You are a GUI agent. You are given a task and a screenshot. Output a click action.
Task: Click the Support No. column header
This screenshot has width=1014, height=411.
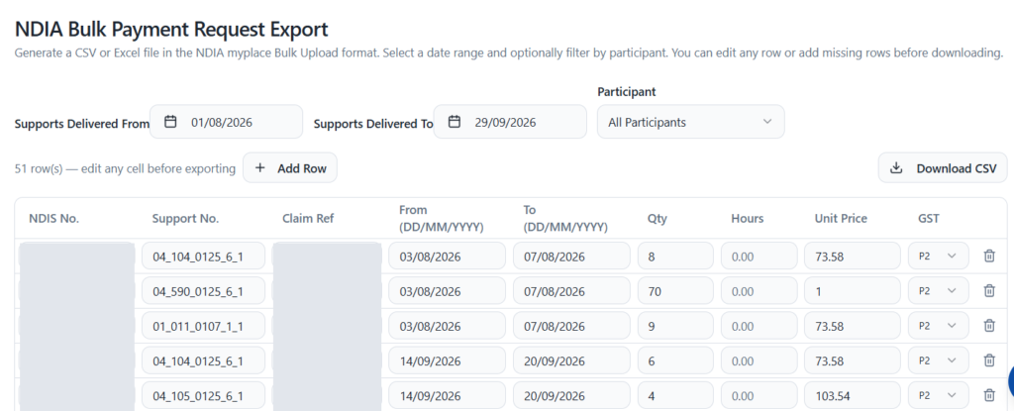[x=185, y=218]
